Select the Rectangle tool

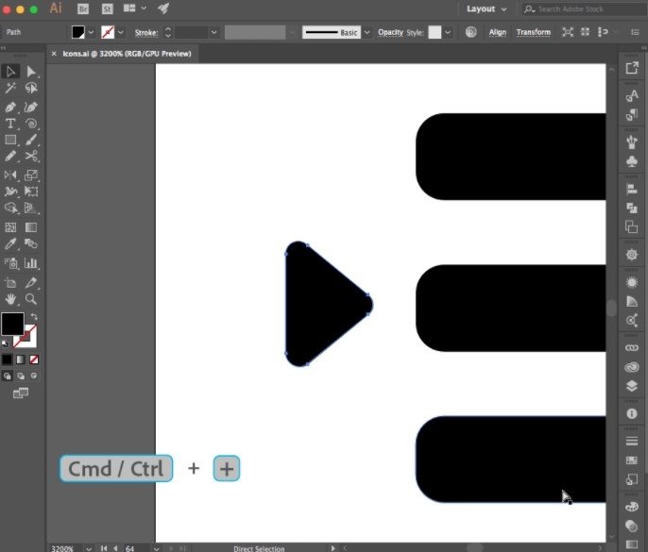coord(10,140)
